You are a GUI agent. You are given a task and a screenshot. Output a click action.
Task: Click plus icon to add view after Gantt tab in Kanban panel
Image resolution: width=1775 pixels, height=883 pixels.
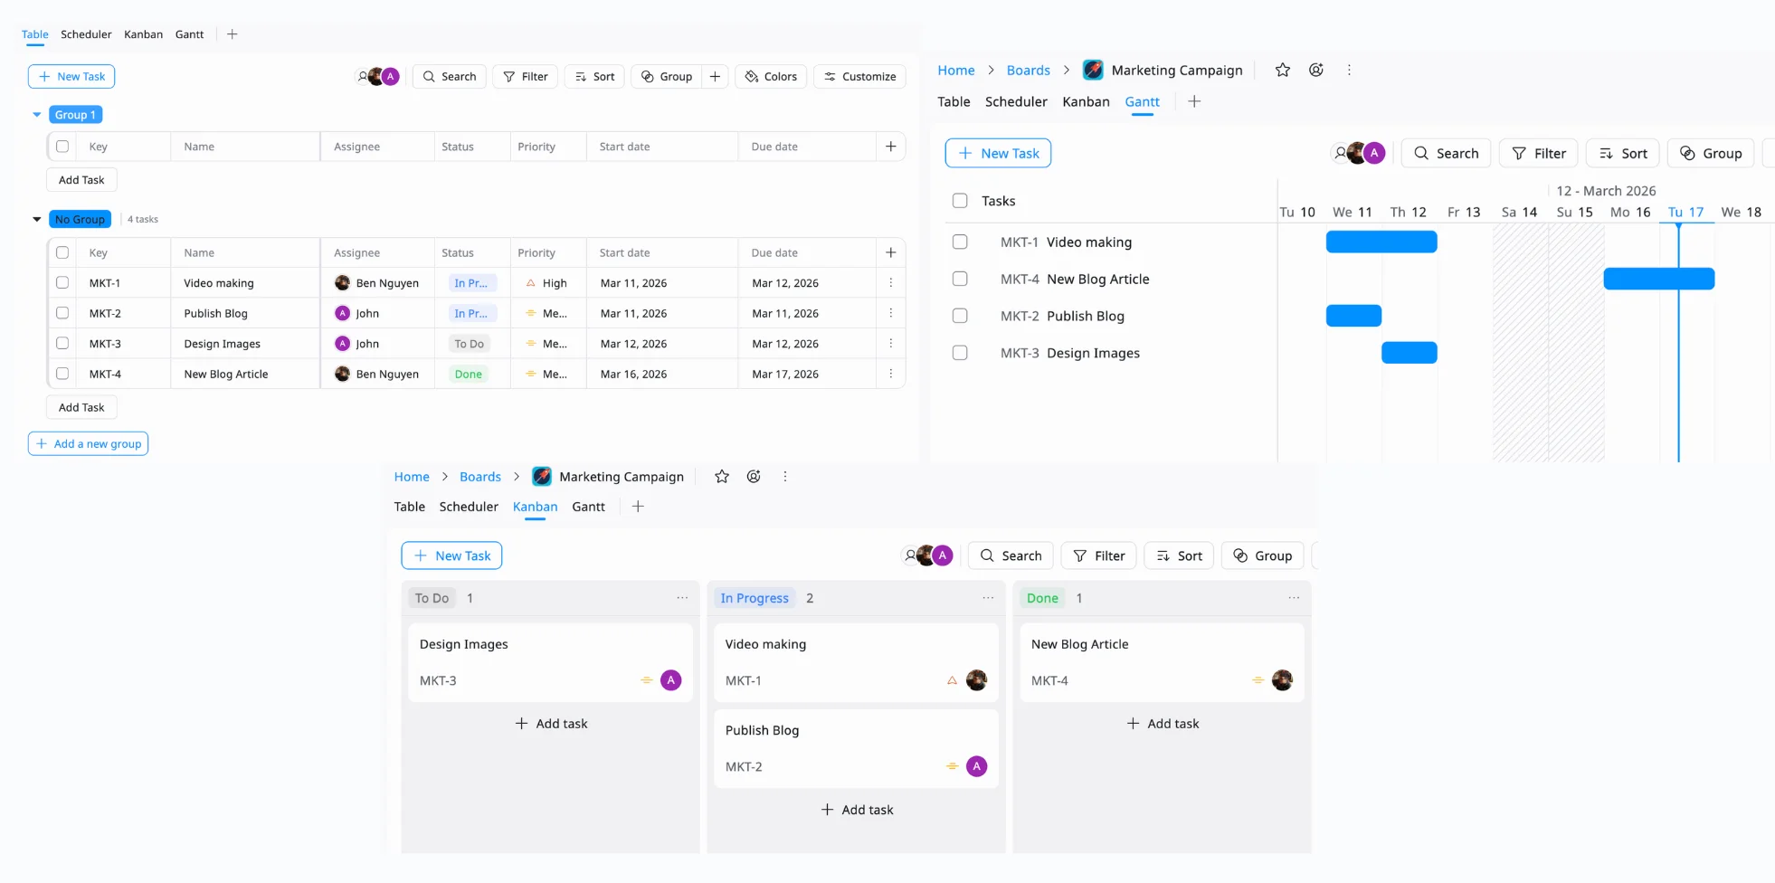pos(638,507)
